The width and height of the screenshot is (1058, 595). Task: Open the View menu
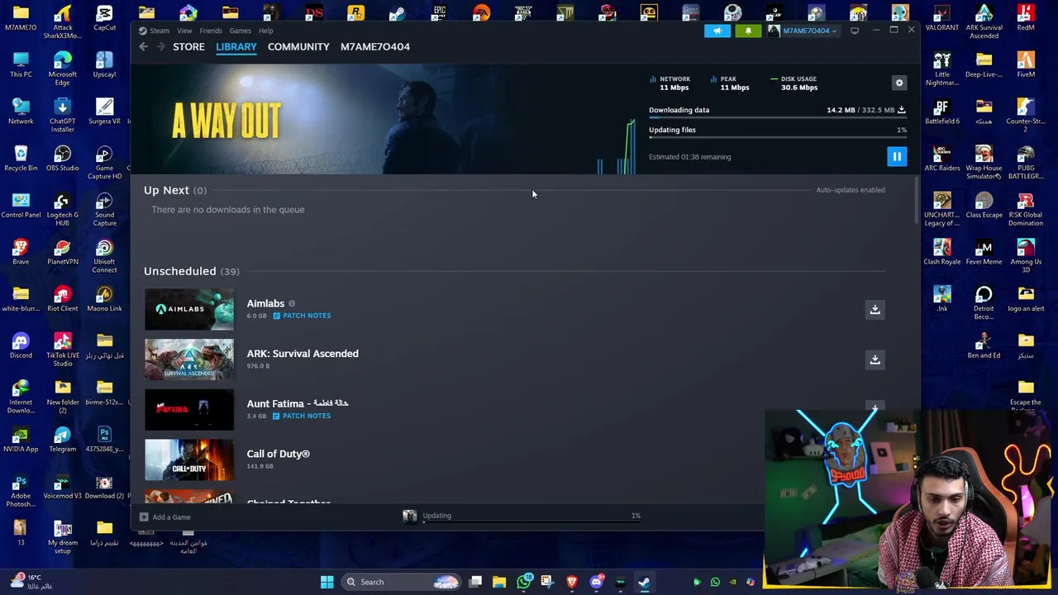[x=184, y=31]
